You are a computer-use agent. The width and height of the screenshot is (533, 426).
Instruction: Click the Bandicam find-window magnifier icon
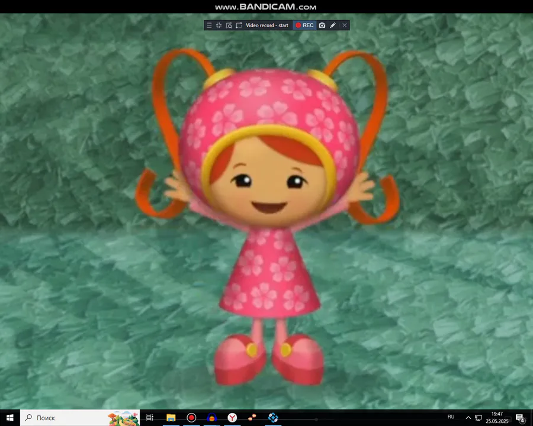(x=229, y=25)
